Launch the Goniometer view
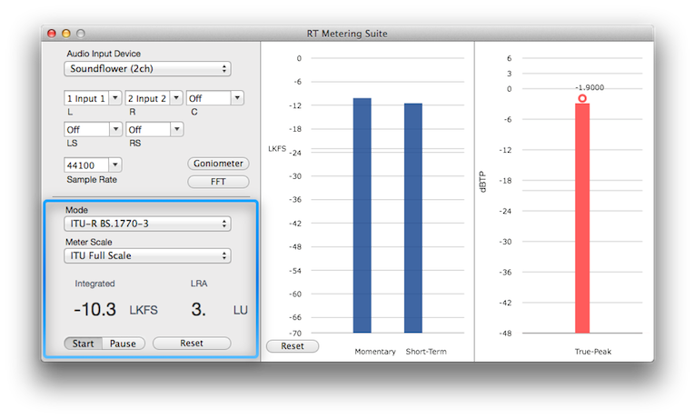 point(218,164)
